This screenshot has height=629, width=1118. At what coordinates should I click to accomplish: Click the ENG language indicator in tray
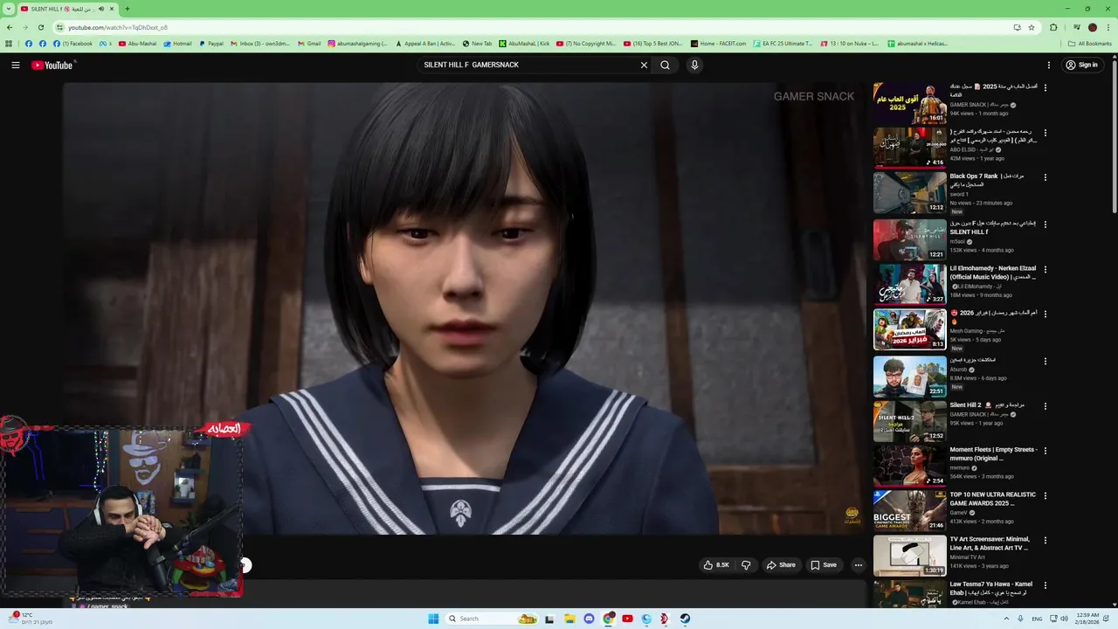click(x=1037, y=619)
